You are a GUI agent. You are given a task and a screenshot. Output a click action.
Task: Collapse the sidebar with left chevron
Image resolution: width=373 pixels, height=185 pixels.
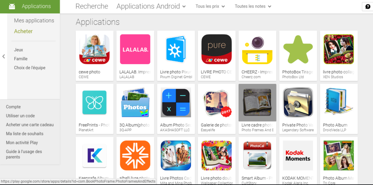point(4,56)
